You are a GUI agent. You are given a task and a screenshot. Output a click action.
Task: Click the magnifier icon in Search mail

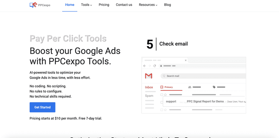[x=164, y=76]
